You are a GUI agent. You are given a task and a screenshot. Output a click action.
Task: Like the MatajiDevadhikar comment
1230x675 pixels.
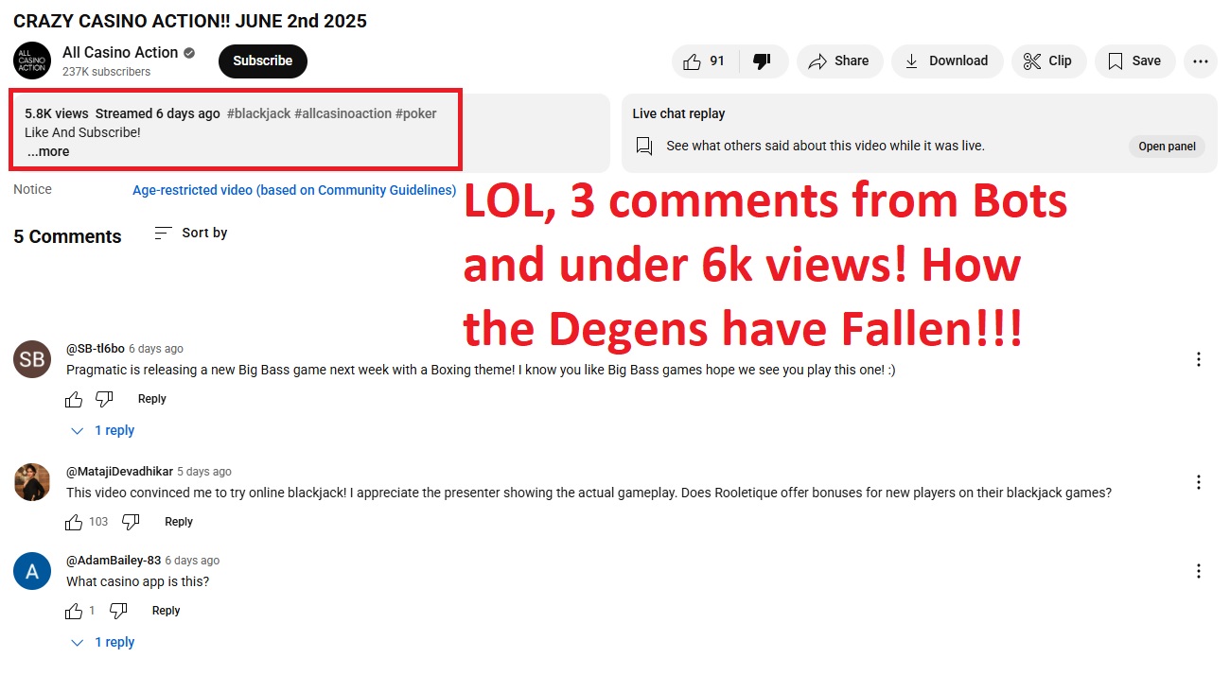(74, 522)
